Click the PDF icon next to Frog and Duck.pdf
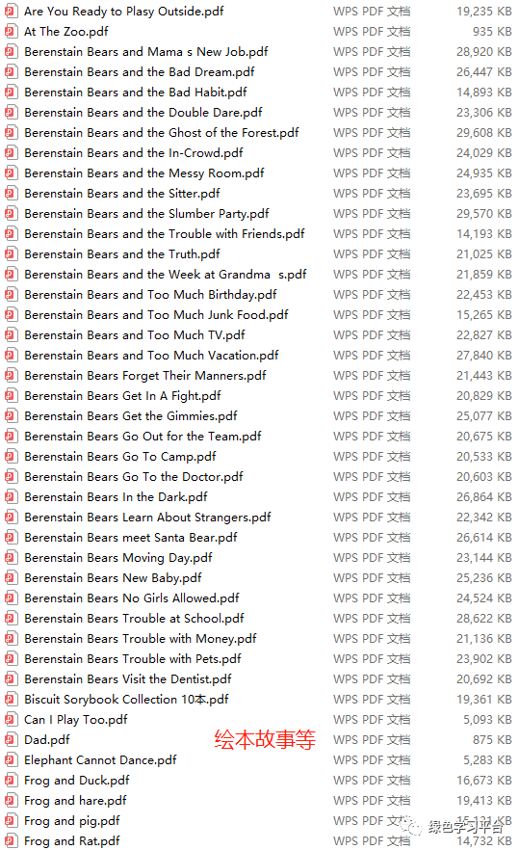The width and height of the screenshot is (519, 850). coord(11,780)
